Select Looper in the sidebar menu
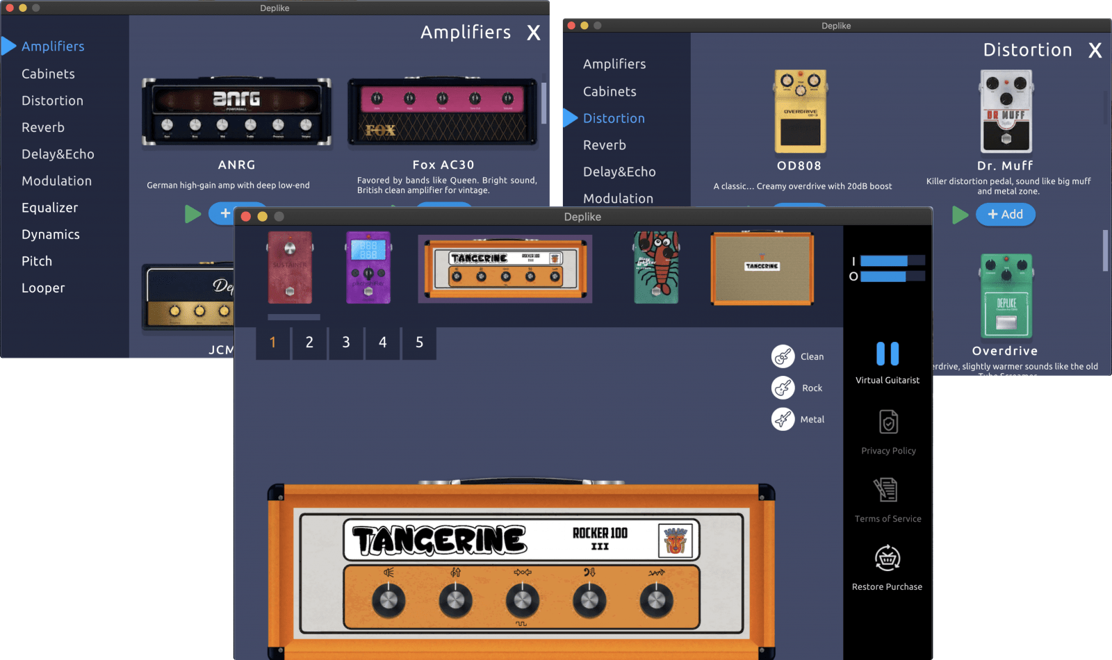1112x660 pixels. pos(43,288)
